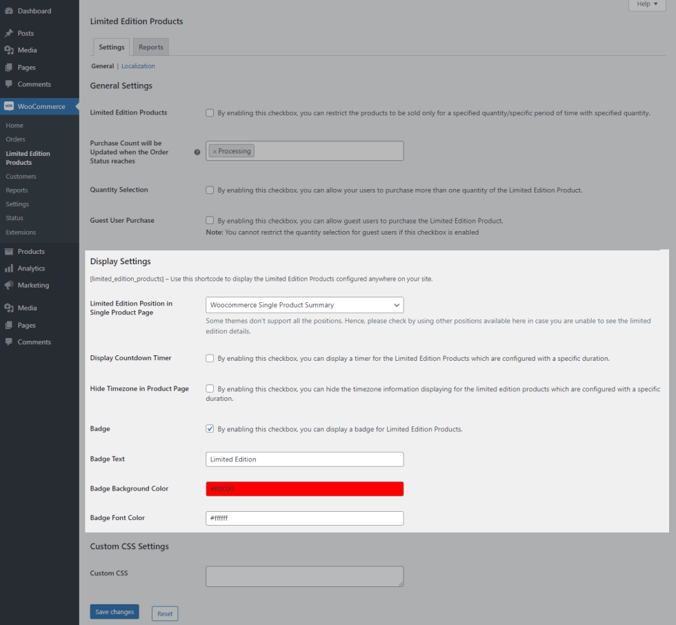This screenshot has height=625, width=676.
Task: Click the WooCommerce menu label
Action: coord(41,106)
